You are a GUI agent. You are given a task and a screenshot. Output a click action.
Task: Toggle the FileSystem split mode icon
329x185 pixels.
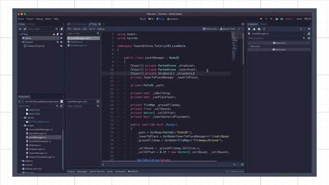62,102
